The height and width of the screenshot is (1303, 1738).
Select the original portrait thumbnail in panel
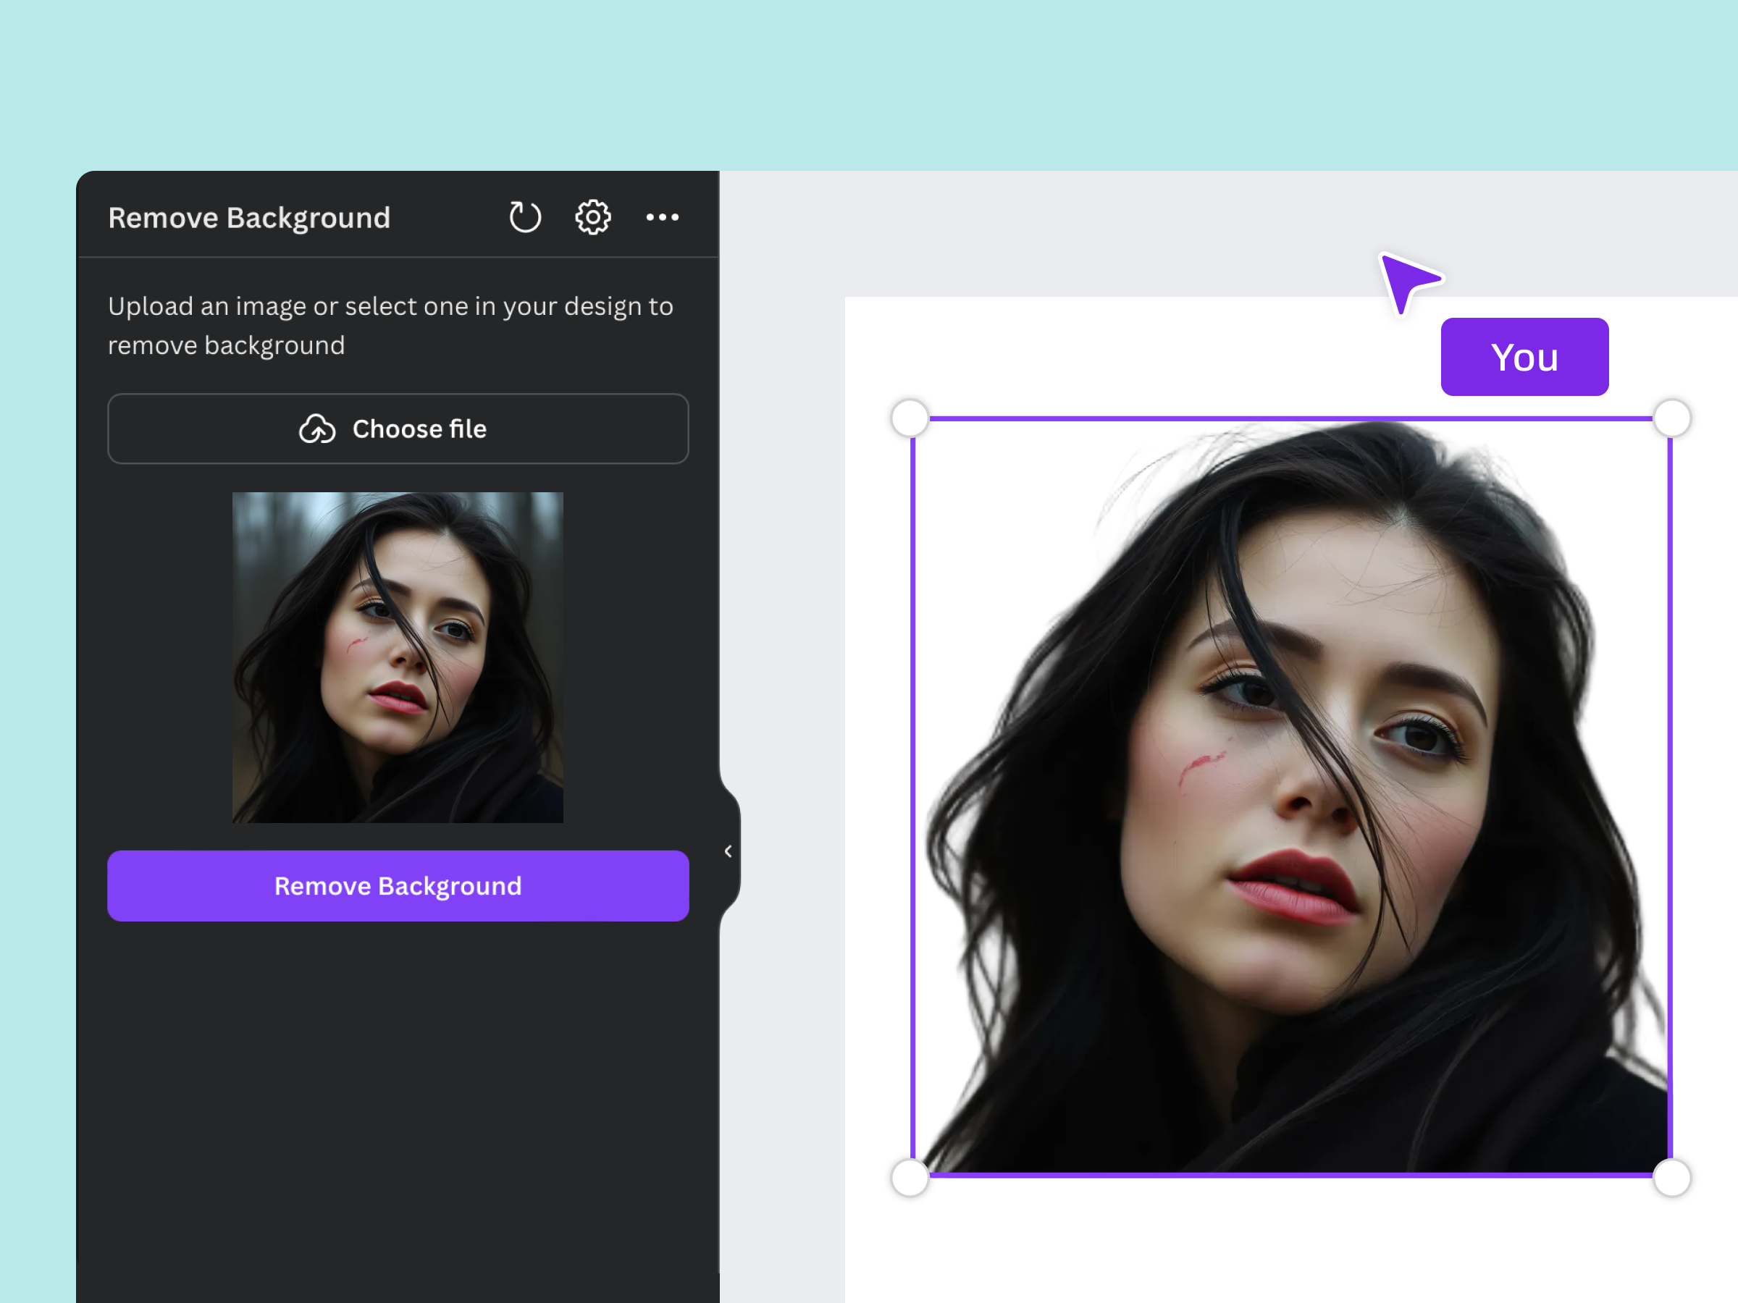tap(398, 657)
